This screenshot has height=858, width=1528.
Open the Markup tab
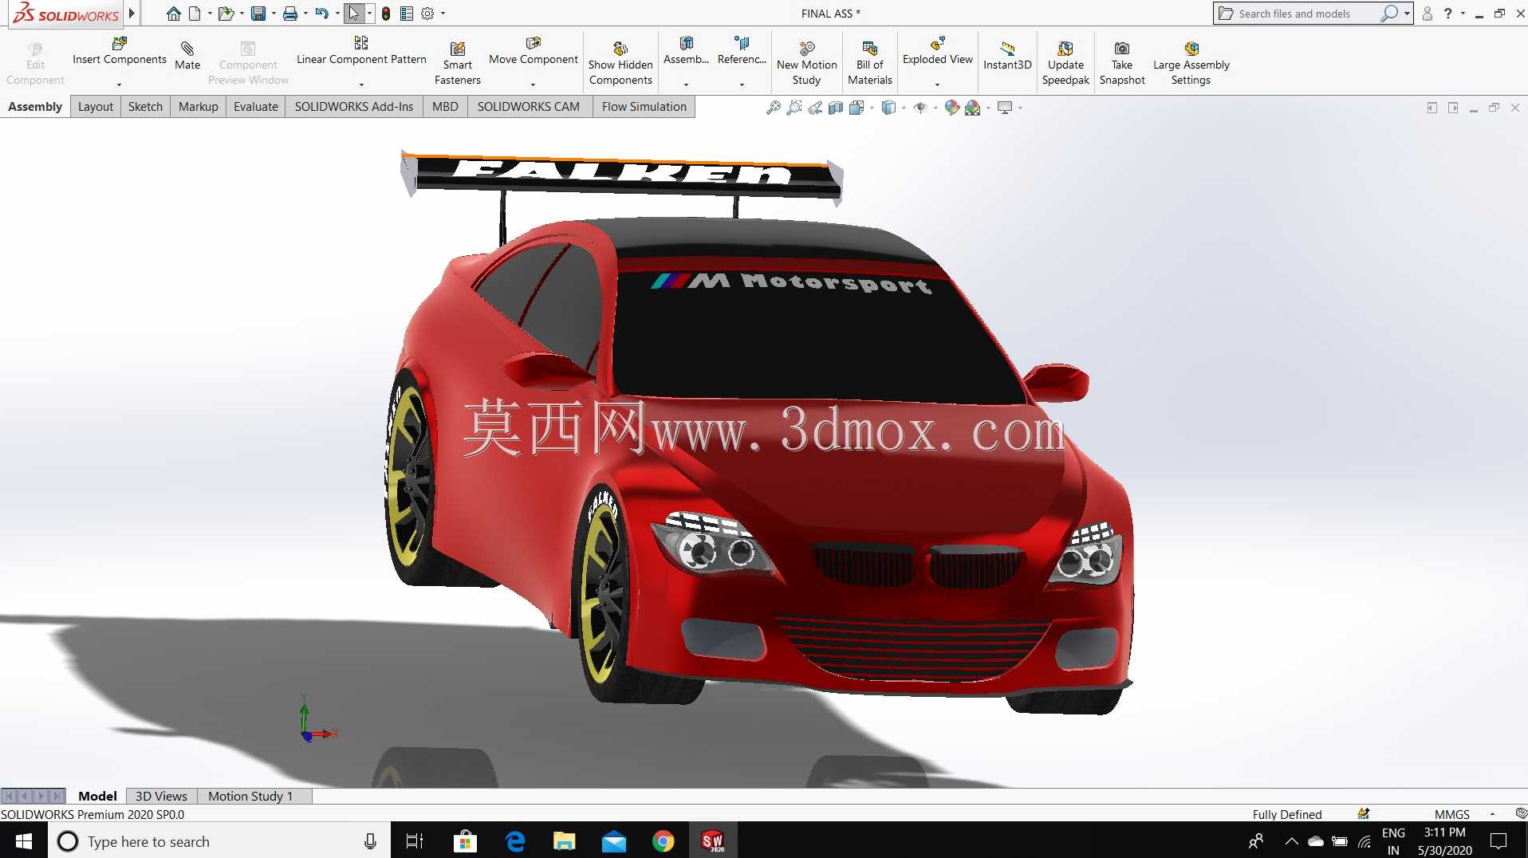[199, 107]
